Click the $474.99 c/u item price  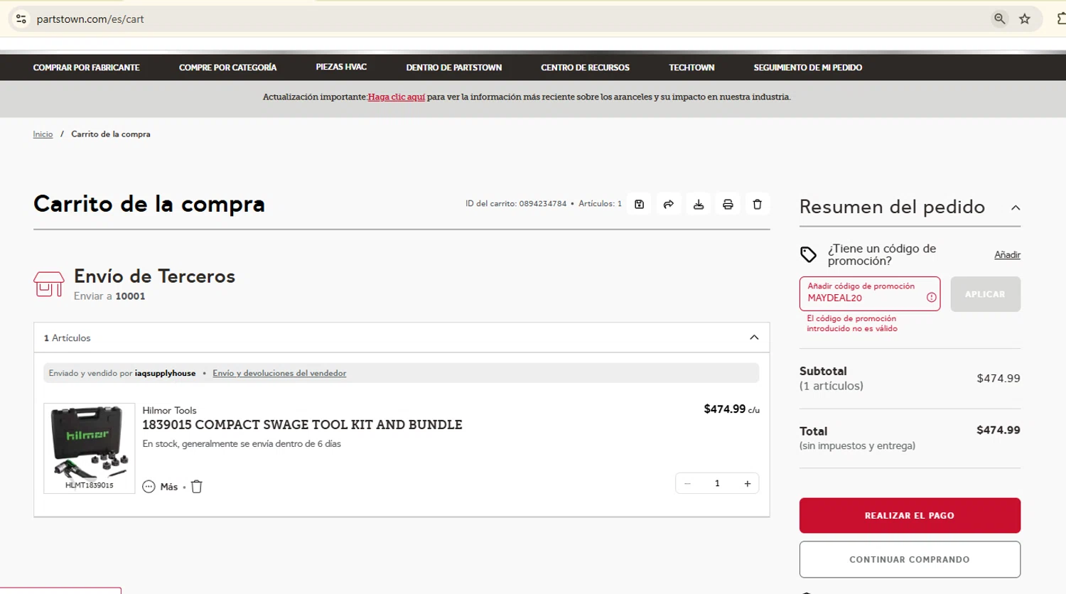click(731, 409)
